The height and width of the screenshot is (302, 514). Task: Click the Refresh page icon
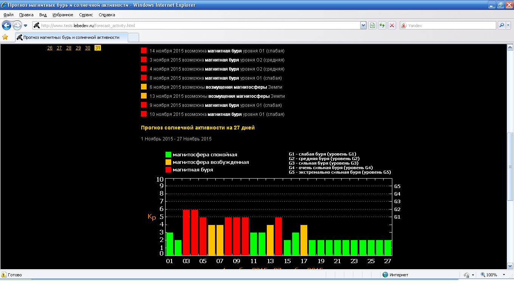(x=382, y=25)
